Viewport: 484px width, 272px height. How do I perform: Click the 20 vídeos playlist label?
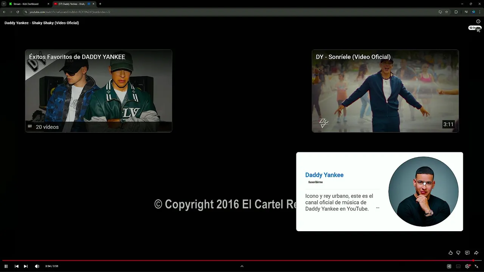(x=47, y=127)
